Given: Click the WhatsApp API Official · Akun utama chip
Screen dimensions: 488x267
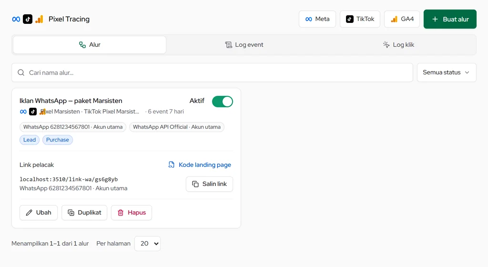Looking at the screenshot, I should [177, 127].
